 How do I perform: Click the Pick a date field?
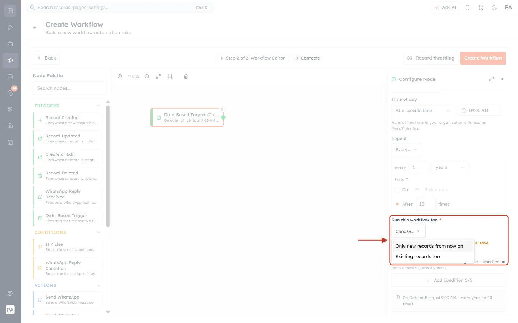coord(436,190)
